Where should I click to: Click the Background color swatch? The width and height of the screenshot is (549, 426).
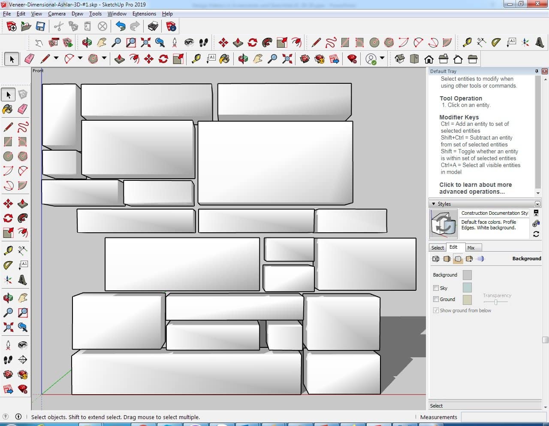[x=467, y=275]
